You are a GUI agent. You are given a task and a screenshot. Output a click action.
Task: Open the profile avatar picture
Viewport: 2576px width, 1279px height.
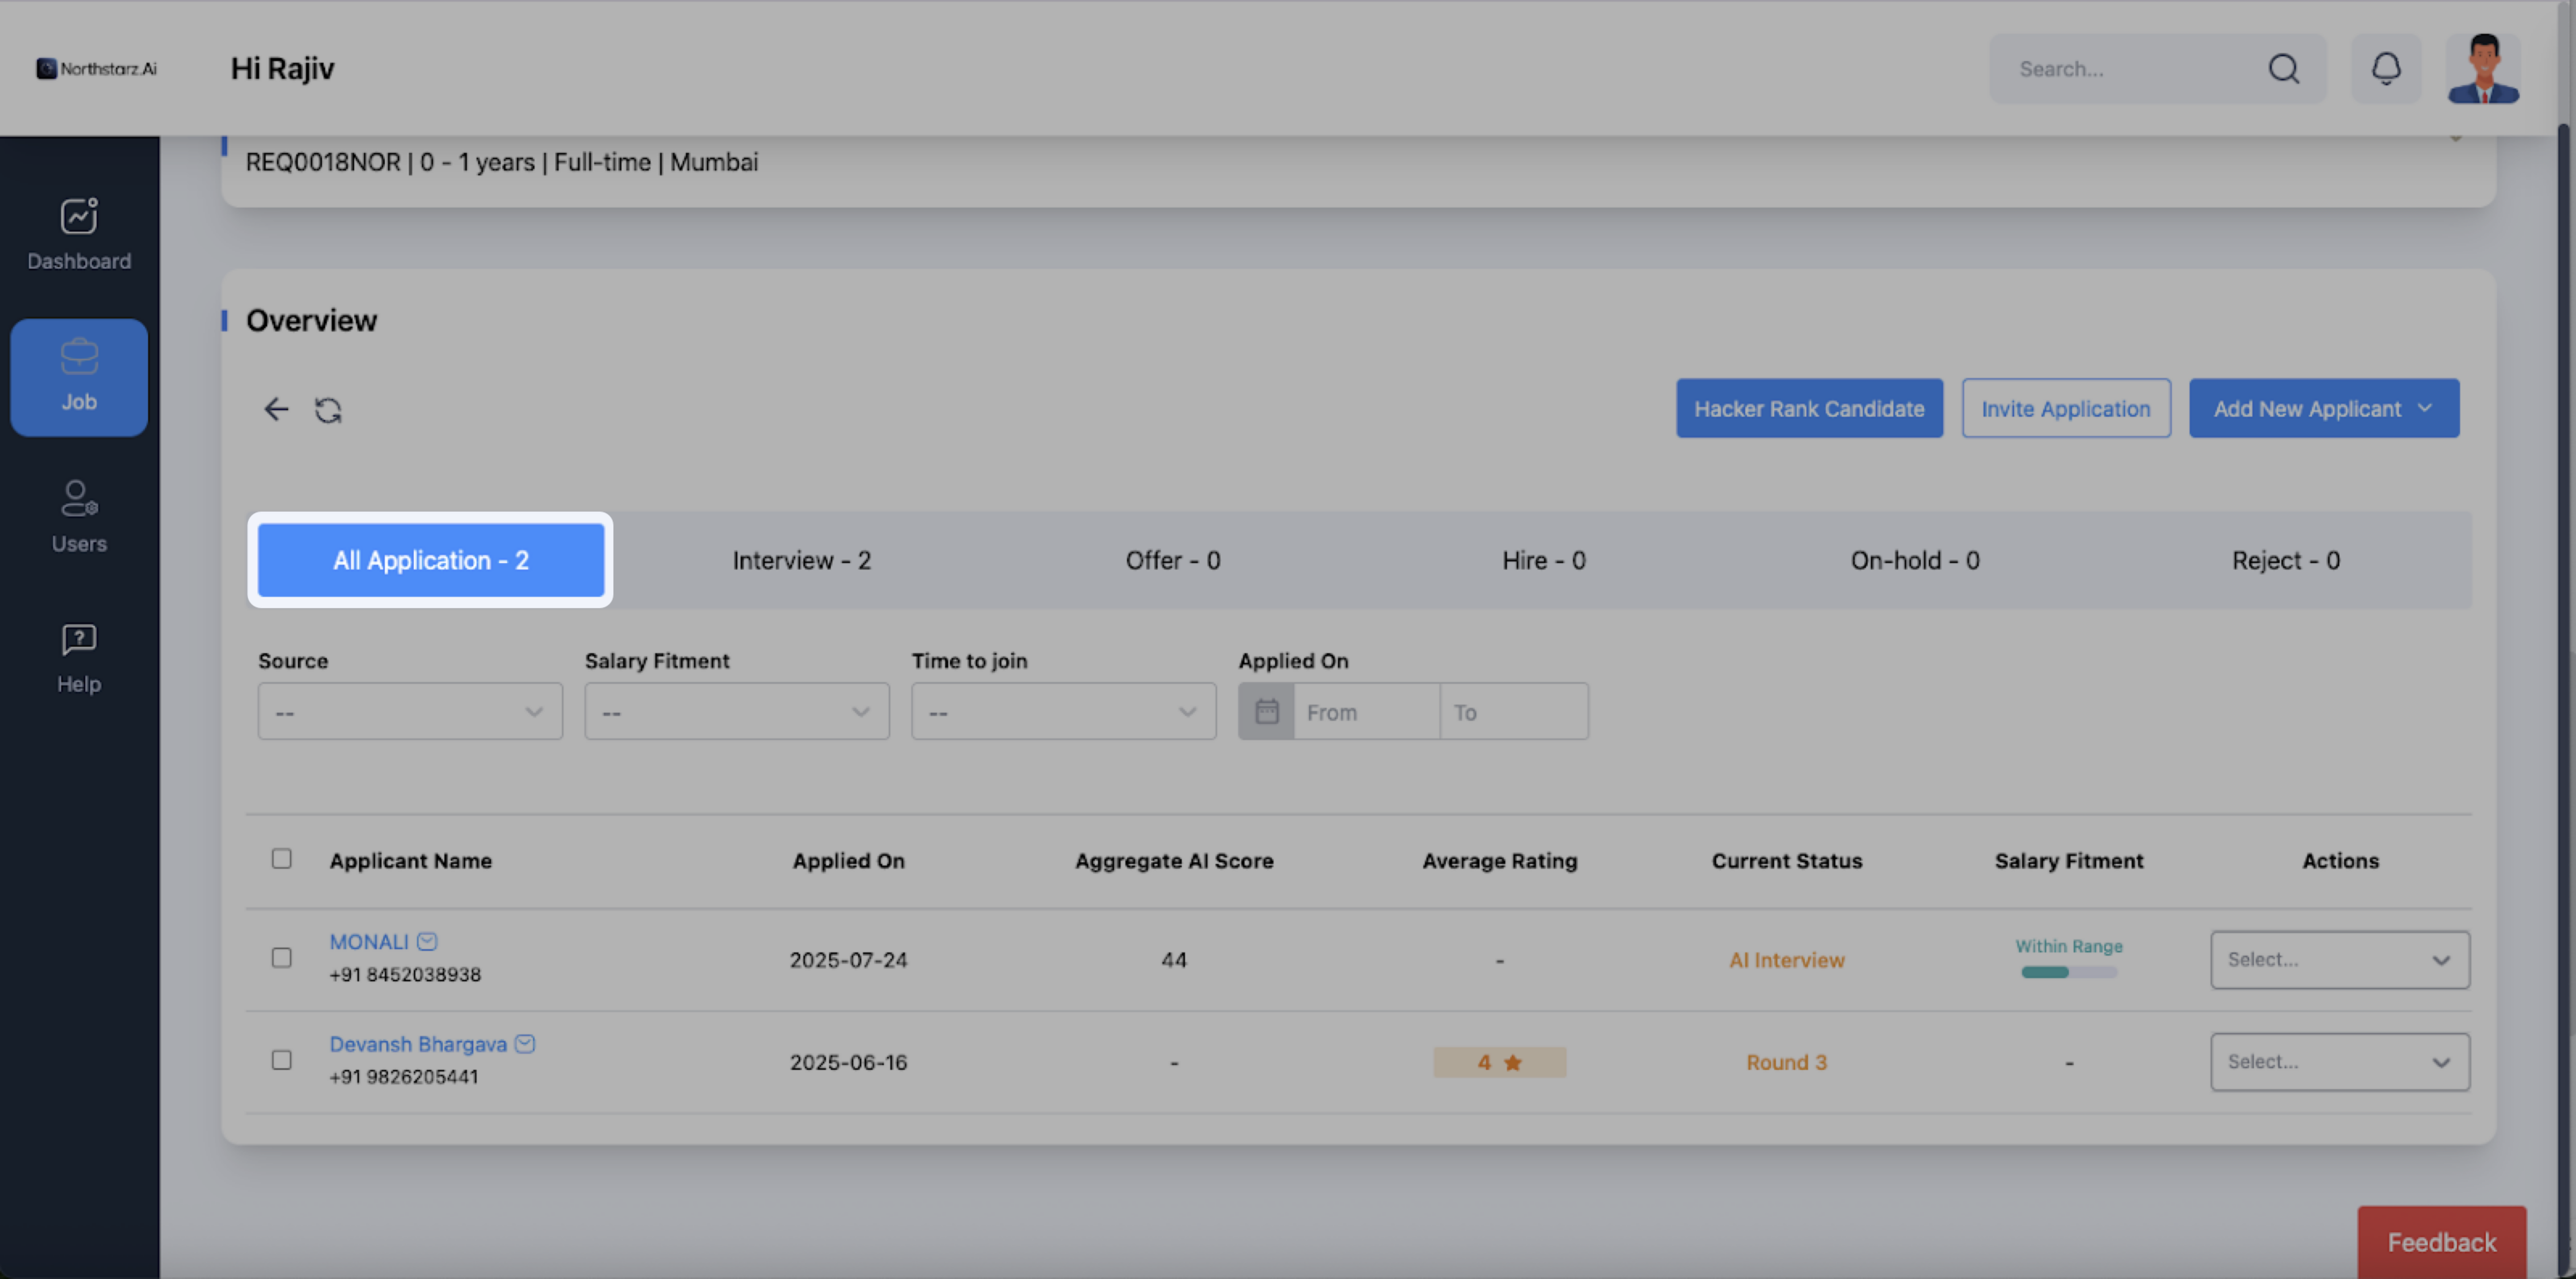coord(2483,68)
